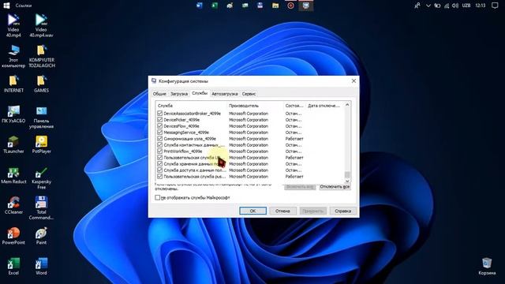
Task: Open Word from the taskbar
Action: click(200, 6)
